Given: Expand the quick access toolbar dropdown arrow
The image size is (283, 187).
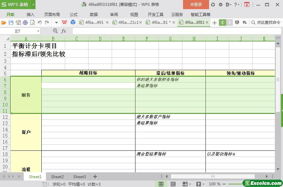Looking at the screenshot, I should coord(56,23).
